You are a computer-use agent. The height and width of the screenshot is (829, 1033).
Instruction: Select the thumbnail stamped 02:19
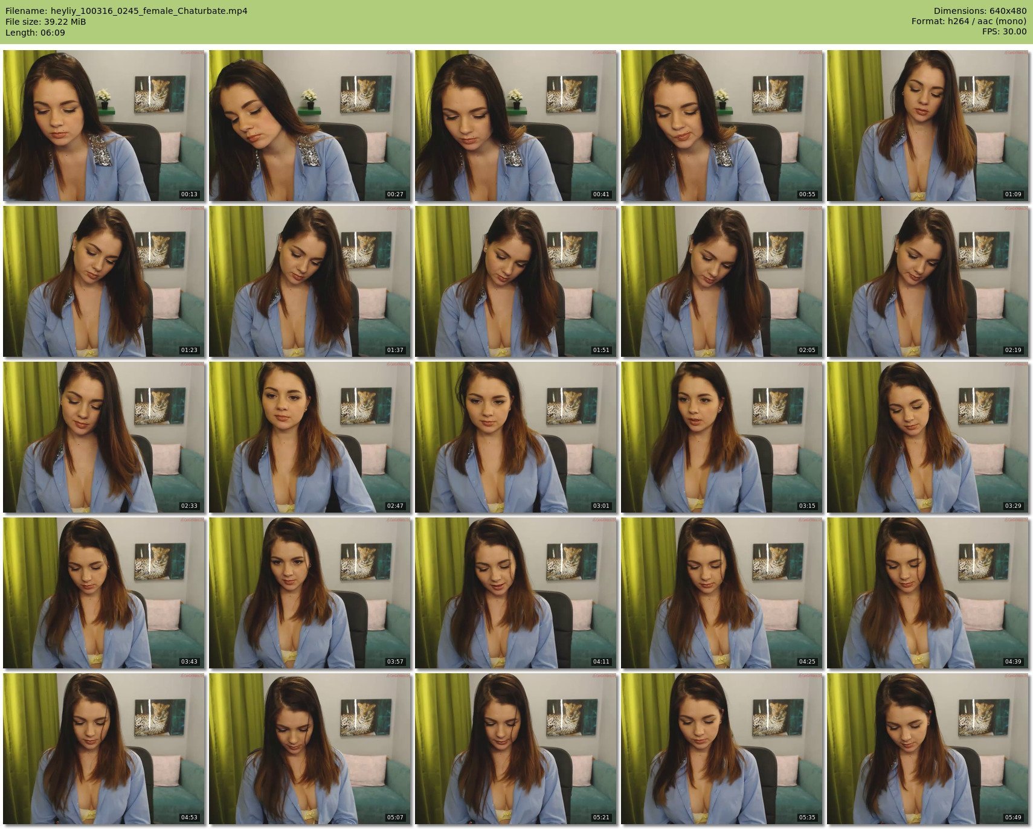point(928,281)
